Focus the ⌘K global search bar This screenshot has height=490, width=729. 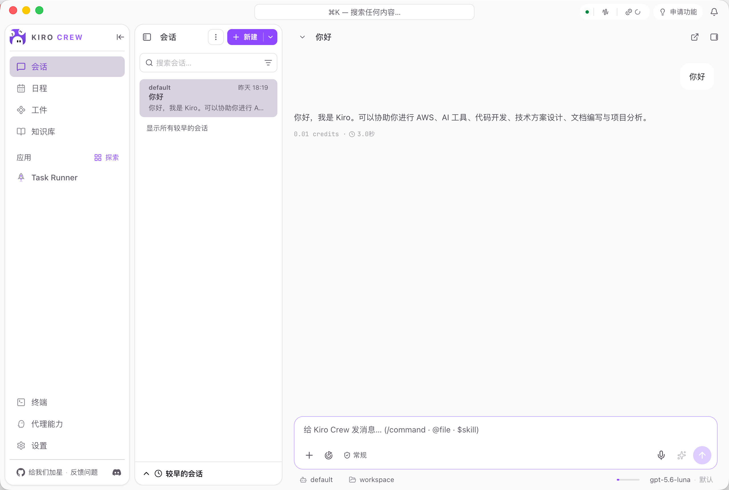point(364,12)
